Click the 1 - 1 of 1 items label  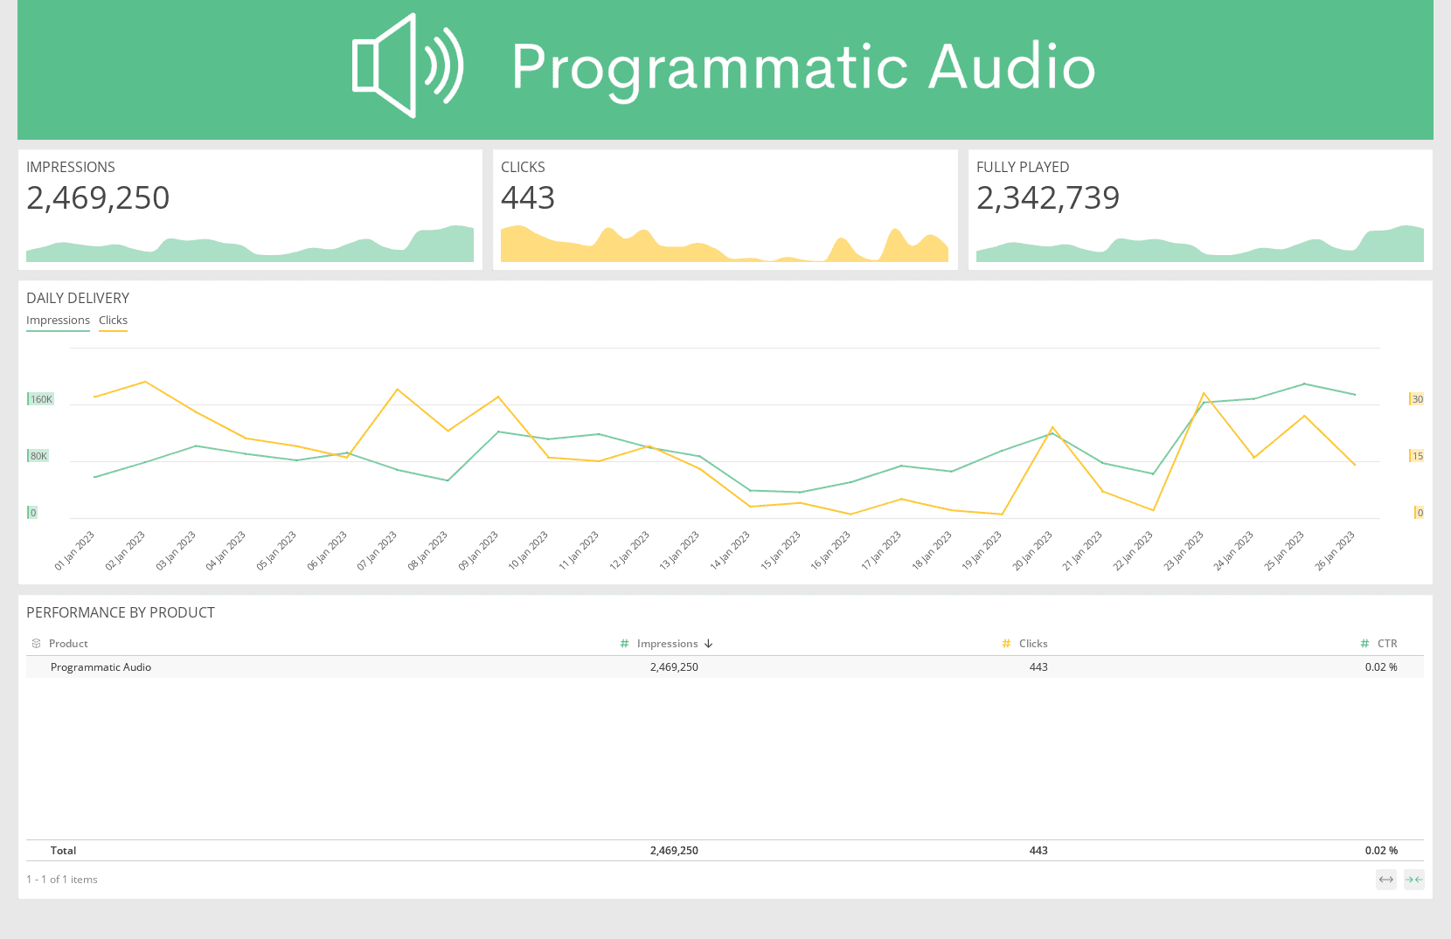pyautogui.click(x=61, y=879)
